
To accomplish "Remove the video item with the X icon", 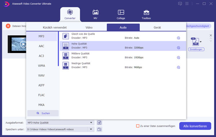I will [211, 35].
